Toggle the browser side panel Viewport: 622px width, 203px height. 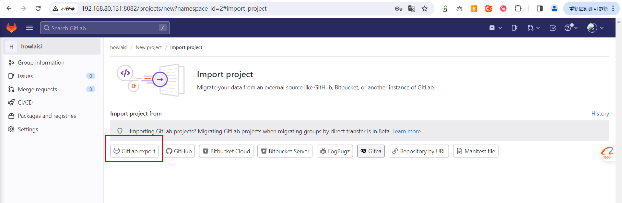[x=540, y=8]
